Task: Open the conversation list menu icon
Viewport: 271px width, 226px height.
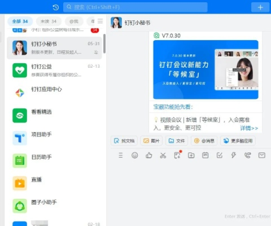Action: pyautogui.click(x=100, y=21)
